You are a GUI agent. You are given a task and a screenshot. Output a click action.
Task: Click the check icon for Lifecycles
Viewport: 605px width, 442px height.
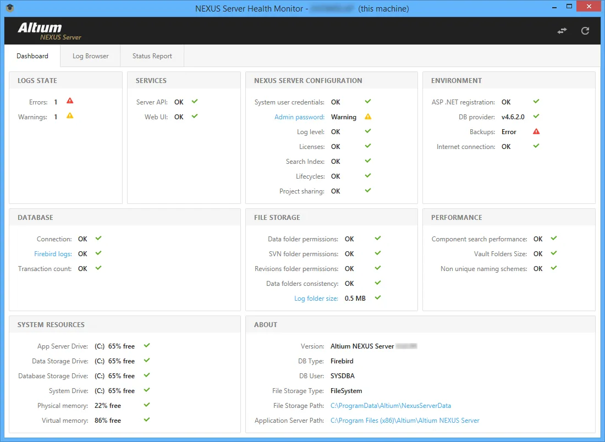tap(368, 175)
